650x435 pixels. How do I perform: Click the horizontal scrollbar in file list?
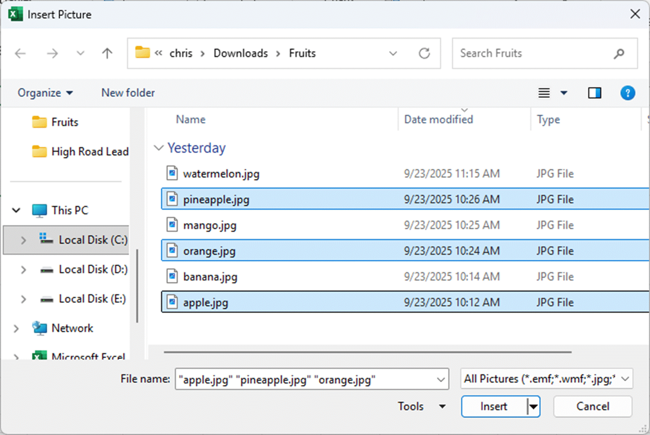367,352
